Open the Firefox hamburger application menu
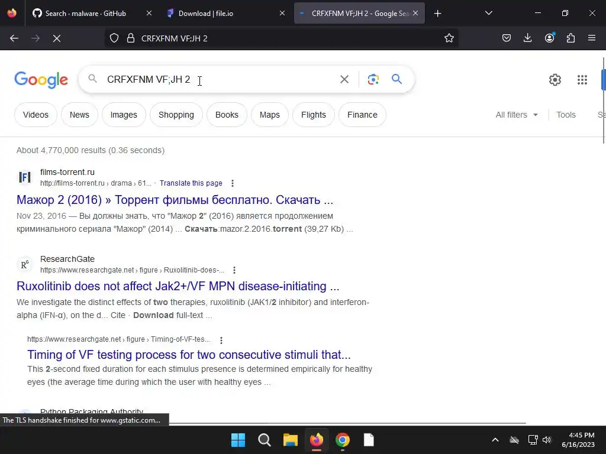Viewport: 606px width, 454px height. (x=592, y=38)
